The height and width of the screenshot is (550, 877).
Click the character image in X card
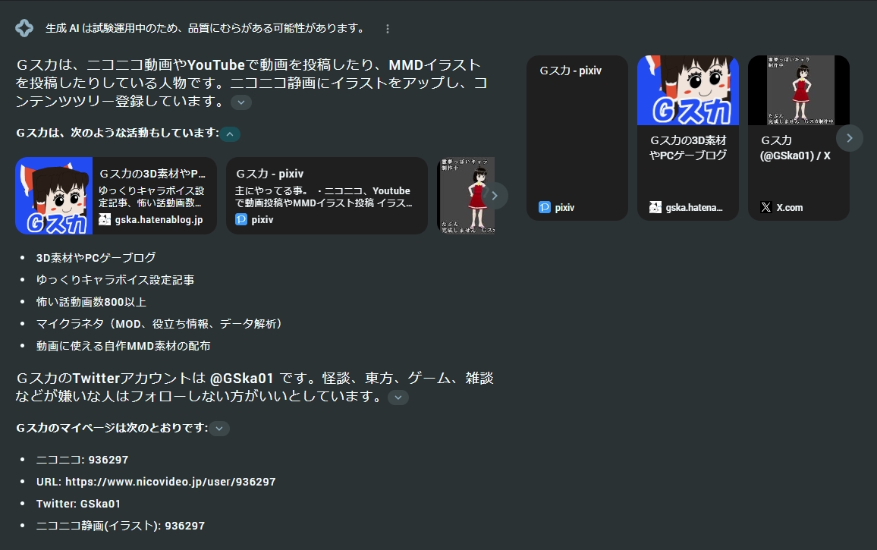coord(799,90)
